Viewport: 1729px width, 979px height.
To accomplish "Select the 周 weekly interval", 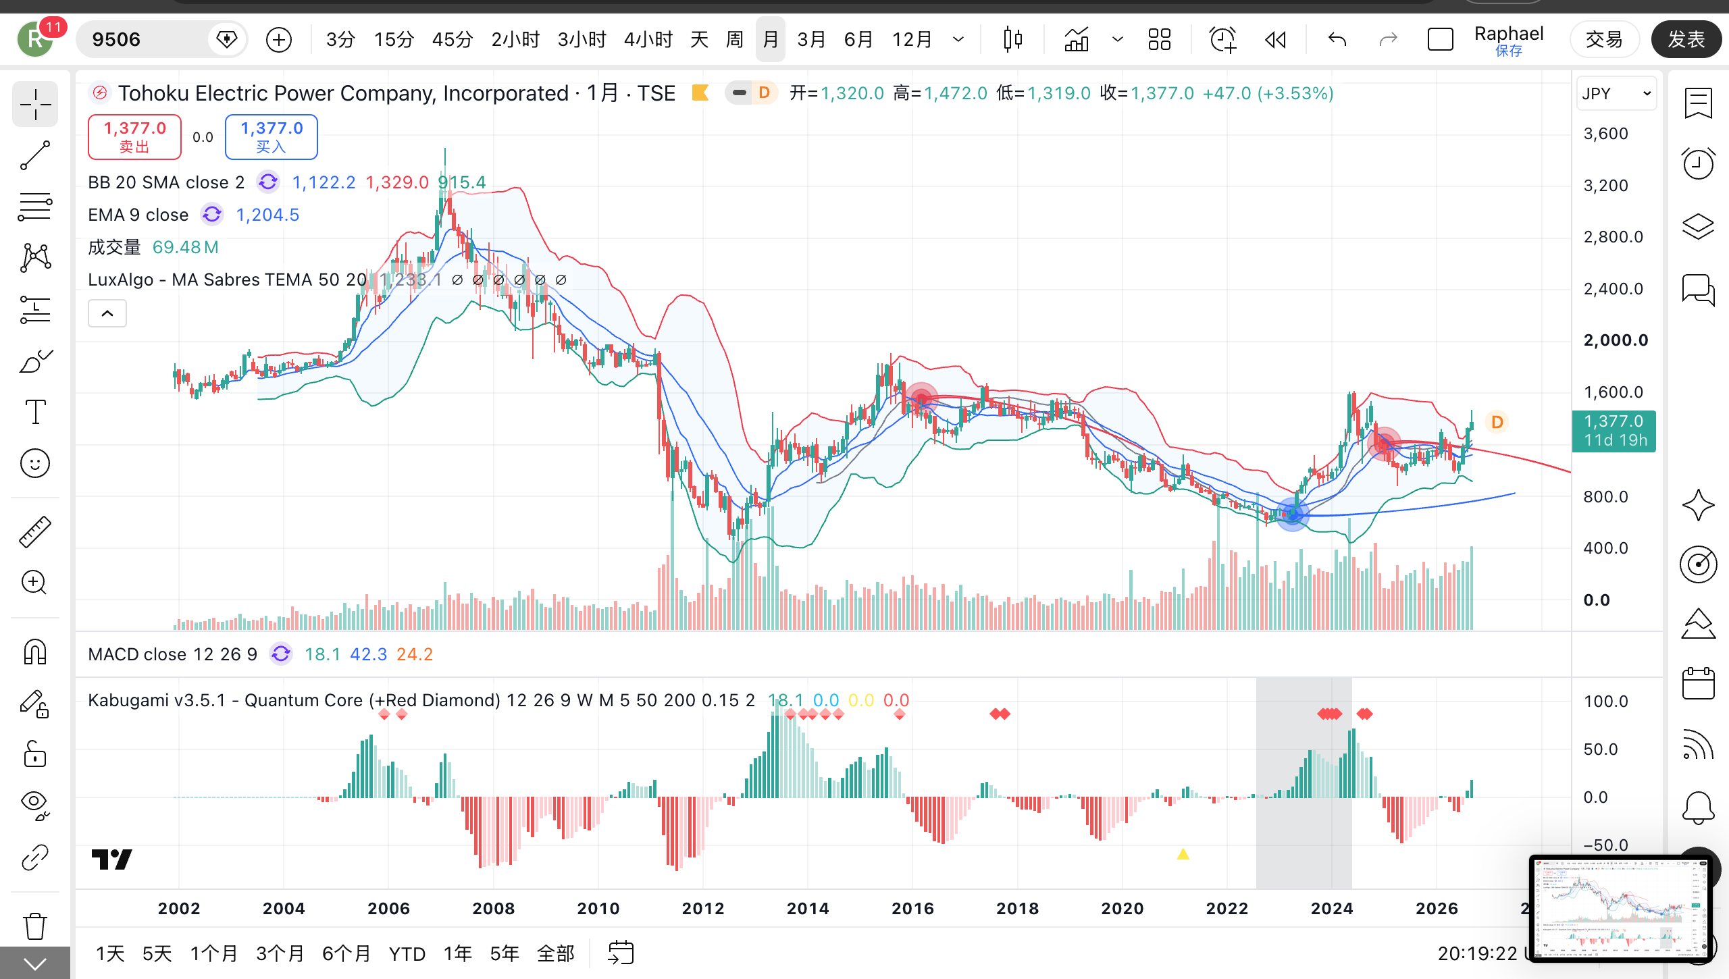I will point(735,40).
